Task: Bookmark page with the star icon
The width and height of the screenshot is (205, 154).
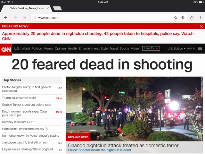Action: (176, 18)
